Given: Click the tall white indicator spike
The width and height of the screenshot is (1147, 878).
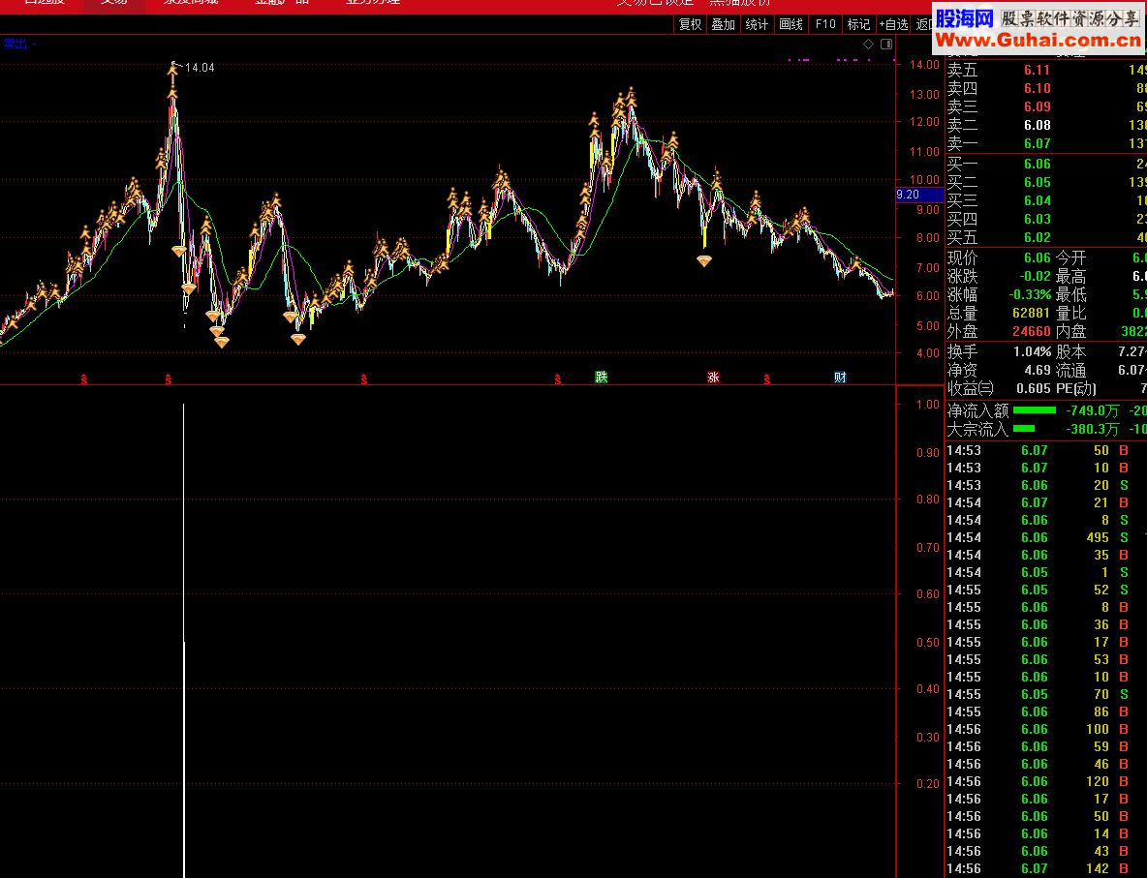Looking at the screenshot, I should tap(184, 640).
